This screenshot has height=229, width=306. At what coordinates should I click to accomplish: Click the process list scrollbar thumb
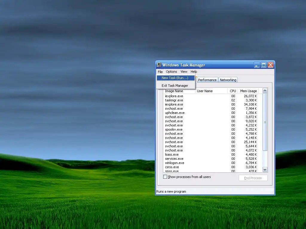(x=265, y=122)
